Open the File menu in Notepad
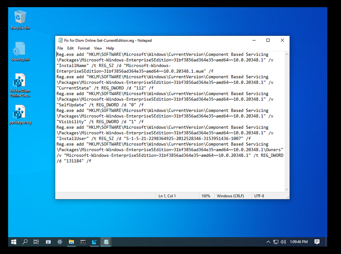 tap(60, 48)
